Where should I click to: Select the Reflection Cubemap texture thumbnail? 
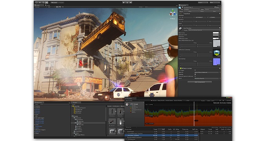pyautogui.click(x=217, y=53)
